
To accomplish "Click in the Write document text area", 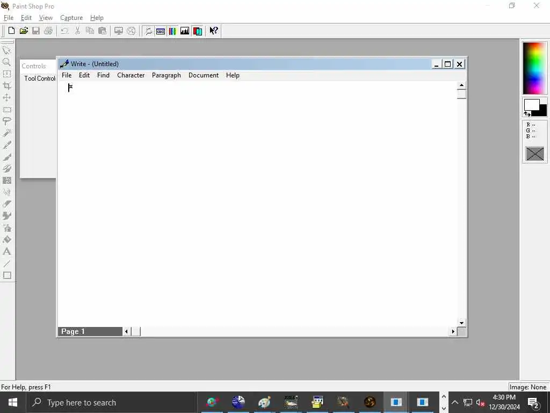I will point(257,204).
